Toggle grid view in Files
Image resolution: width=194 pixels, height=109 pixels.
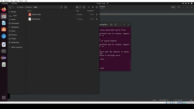pyautogui.click(x=77, y=7)
